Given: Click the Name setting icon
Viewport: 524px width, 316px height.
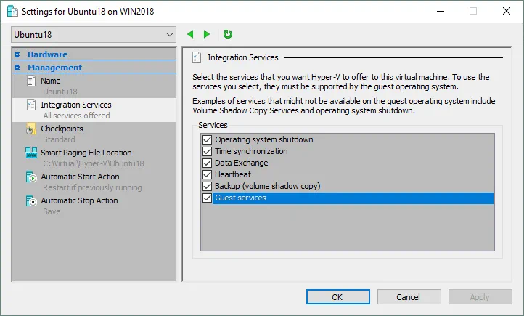Looking at the screenshot, I should tap(31, 81).
